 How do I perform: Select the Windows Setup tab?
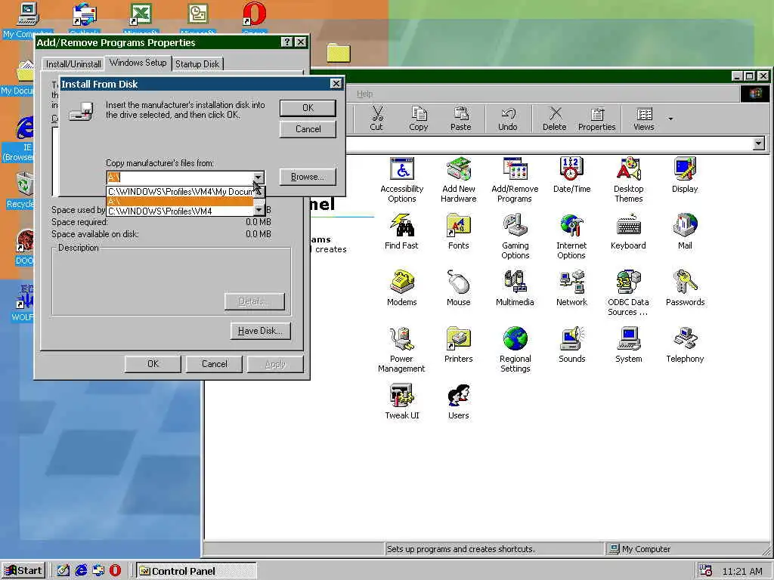pos(138,63)
